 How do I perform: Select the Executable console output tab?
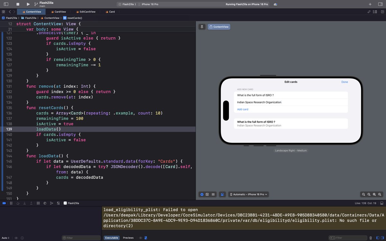pyautogui.click(x=112, y=238)
